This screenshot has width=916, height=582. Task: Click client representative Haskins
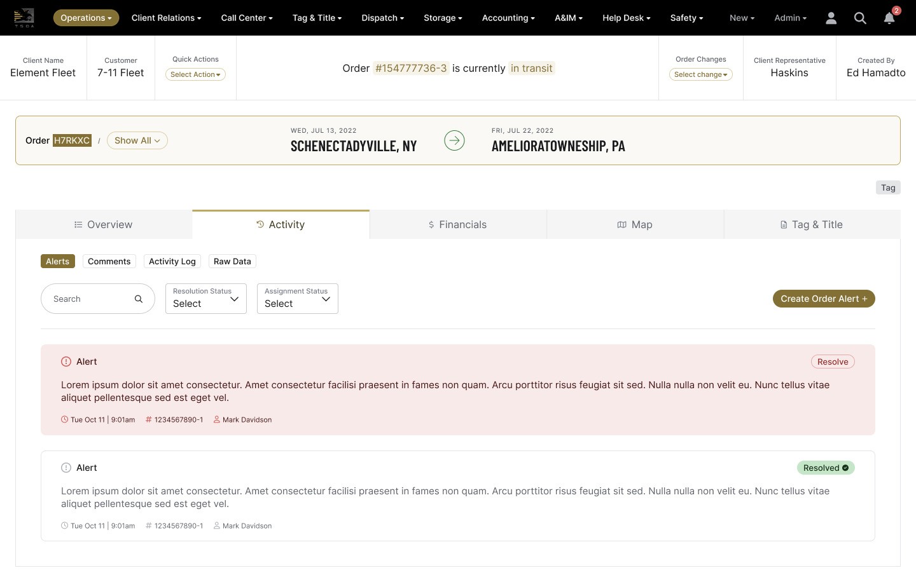tap(789, 72)
